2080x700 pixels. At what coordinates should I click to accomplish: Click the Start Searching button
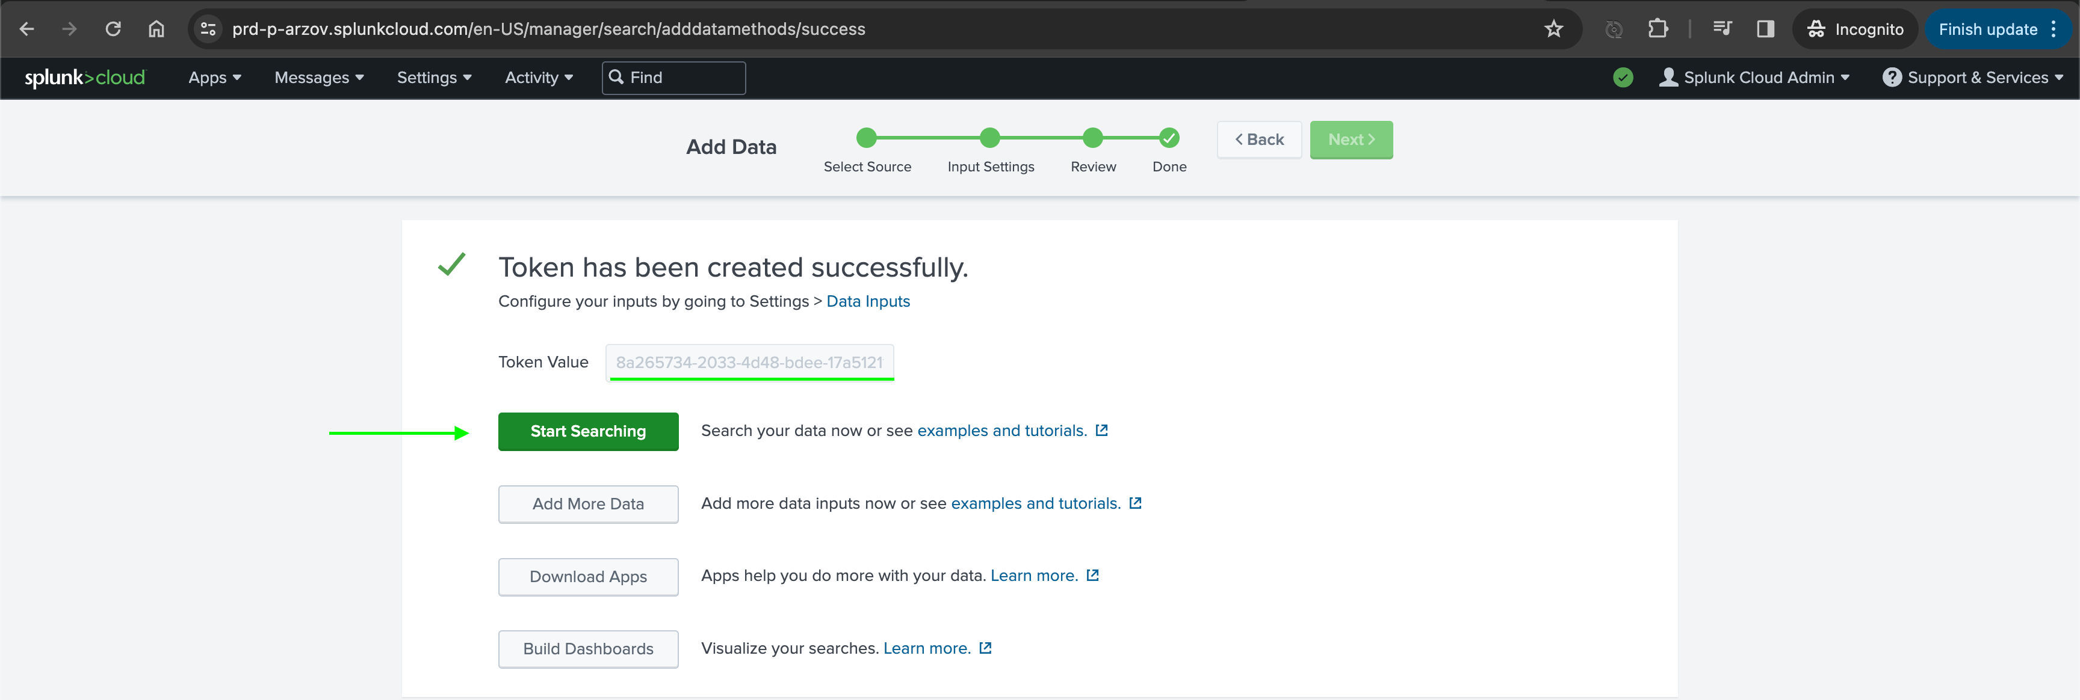coord(588,431)
